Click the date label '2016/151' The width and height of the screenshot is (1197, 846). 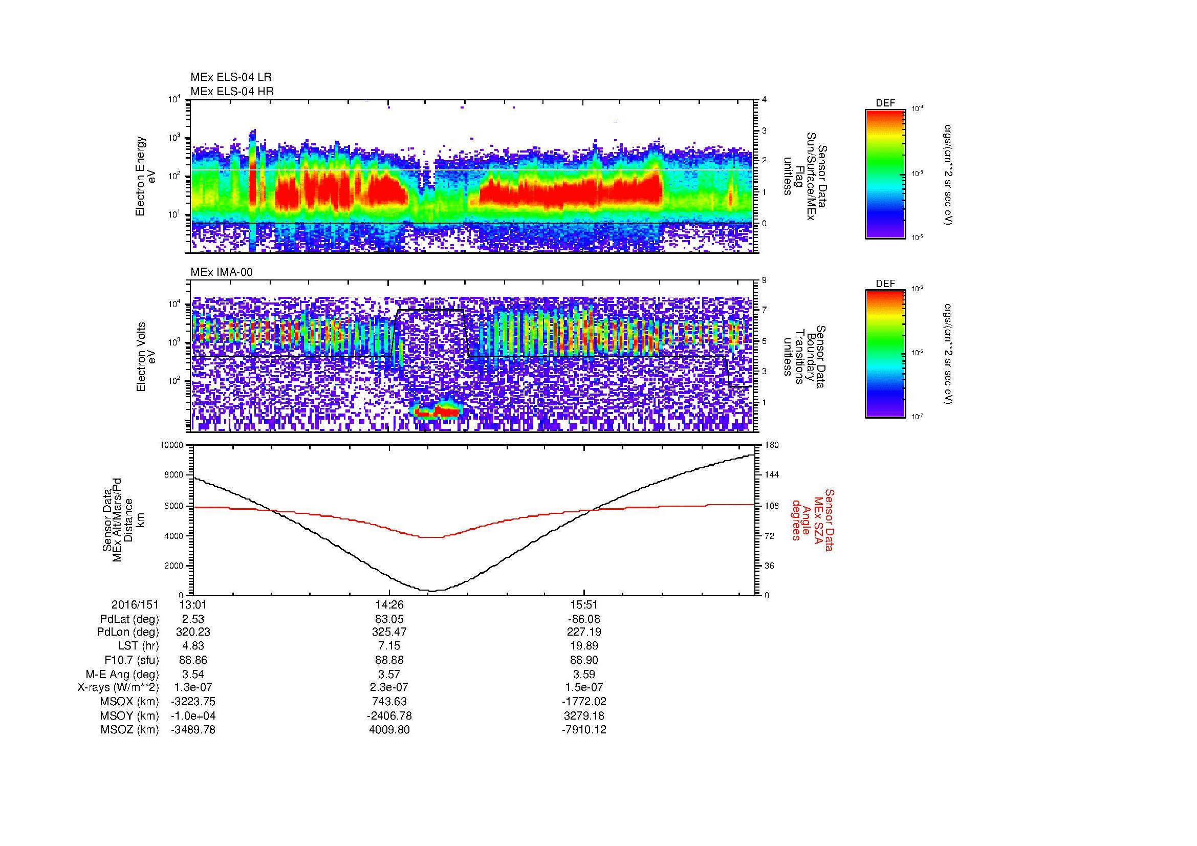coord(135,605)
